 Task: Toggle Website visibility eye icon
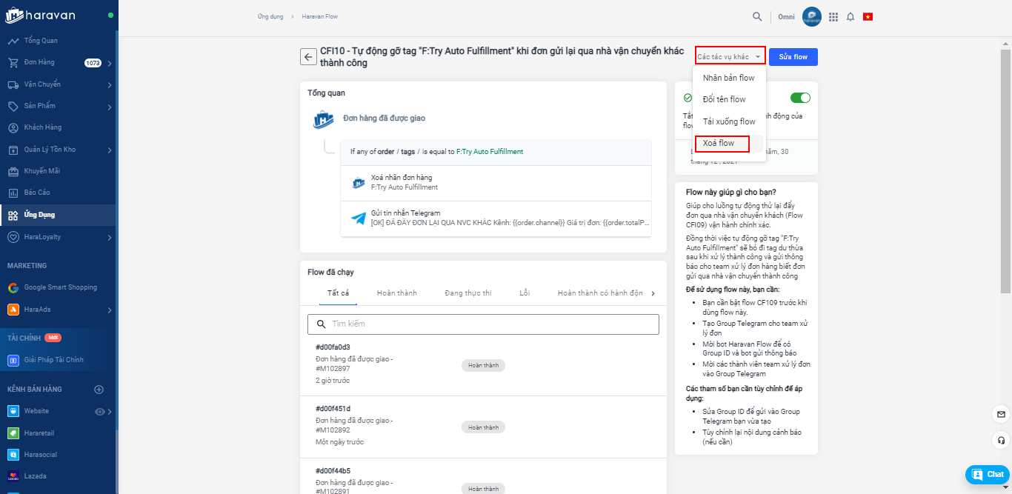click(100, 412)
